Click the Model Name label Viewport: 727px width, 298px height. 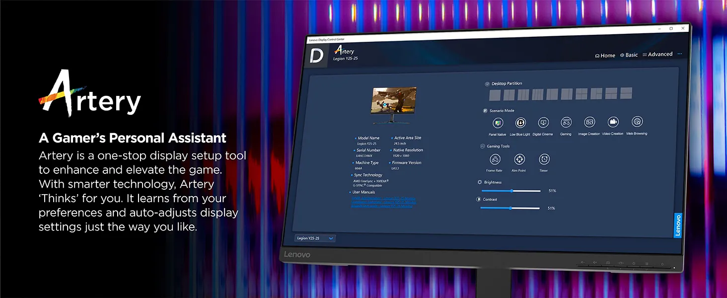pos(368,138)
